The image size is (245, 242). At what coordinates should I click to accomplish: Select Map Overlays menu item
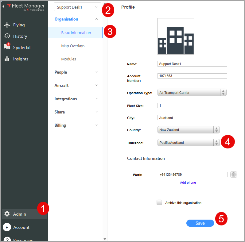click(73, 46)
